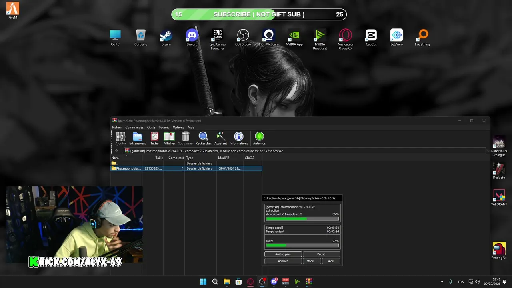Open the Favoris menu
Screen dimensions: 512x288
coord(164,127)
